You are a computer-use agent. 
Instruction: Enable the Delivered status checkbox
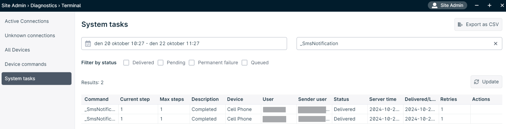tap(126, 63)
